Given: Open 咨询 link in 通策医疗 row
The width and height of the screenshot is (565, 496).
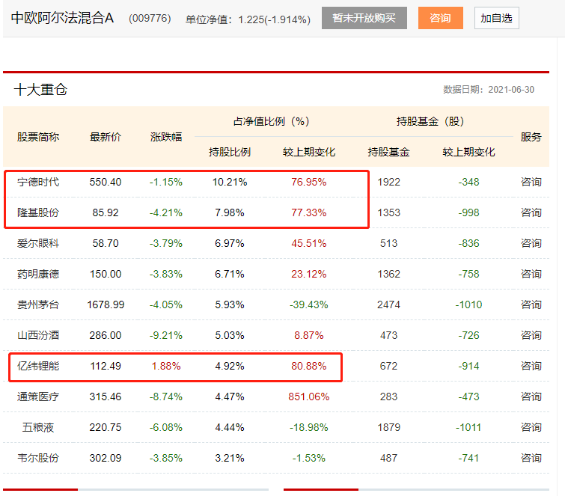Looking at the screenshot, I should (x=531, y=397).
